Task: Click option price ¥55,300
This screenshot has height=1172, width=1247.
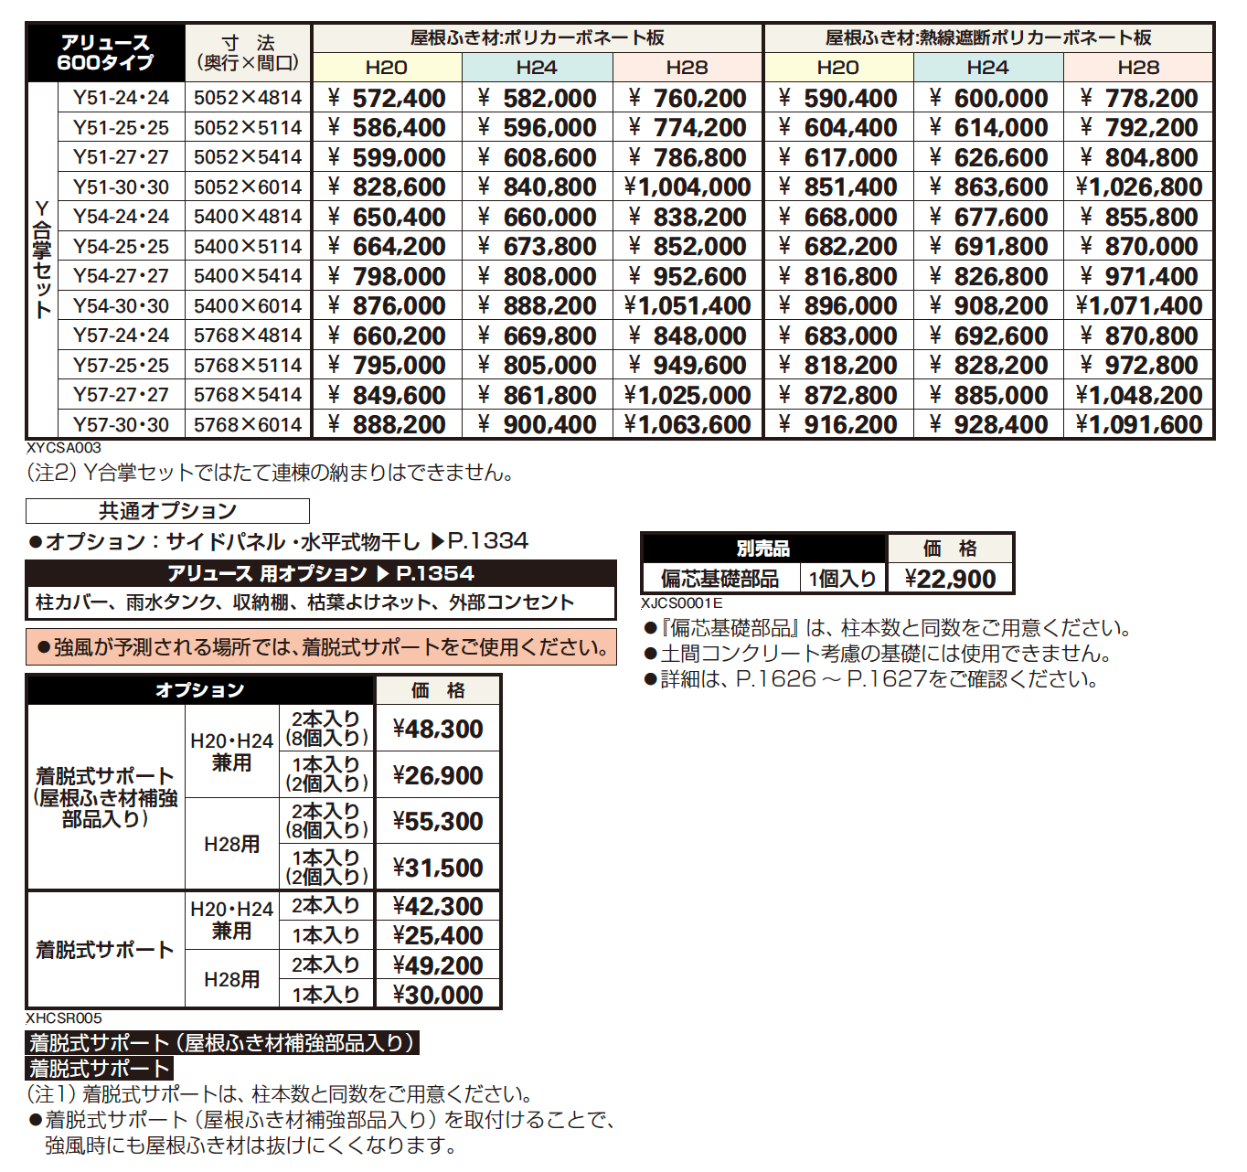Action: tap(438, 821)
